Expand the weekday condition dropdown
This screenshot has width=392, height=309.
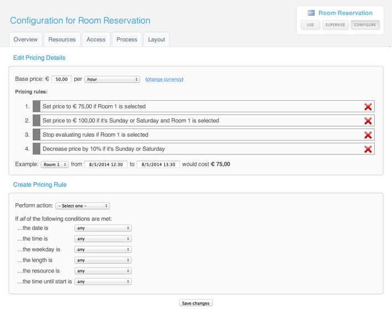[x=103, y=250]
